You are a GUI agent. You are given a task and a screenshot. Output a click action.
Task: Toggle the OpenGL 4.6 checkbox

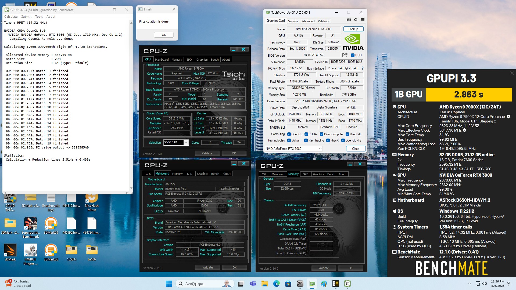click(x=343, y=140)
